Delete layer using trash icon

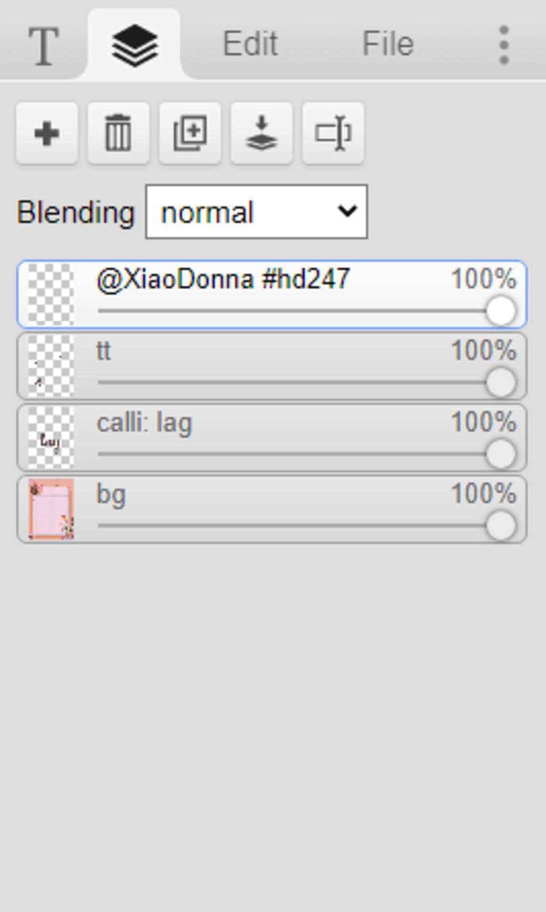click(118, 133)
